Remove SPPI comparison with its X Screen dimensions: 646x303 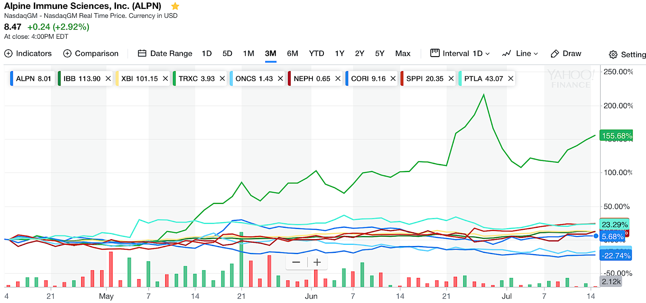pos(451,78)
